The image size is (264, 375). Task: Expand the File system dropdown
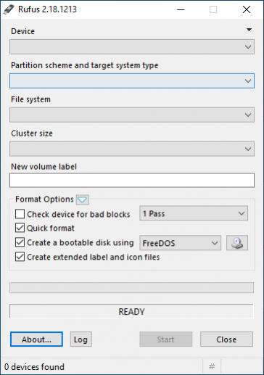pyautogui.click(x=132, y=115)
